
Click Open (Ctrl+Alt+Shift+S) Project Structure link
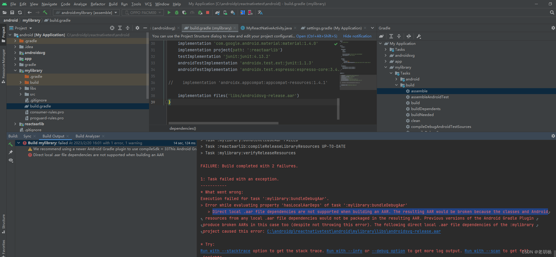pyautogui.click(x=317, y=36)
